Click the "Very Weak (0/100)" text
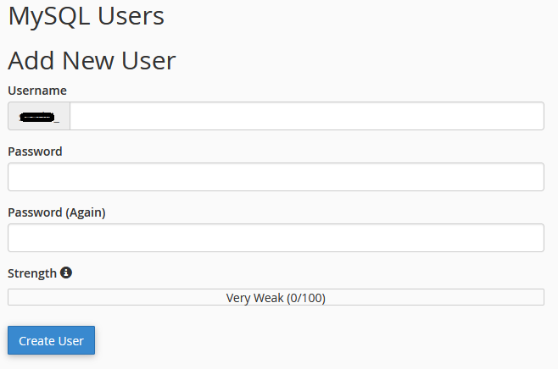The image size is (558, 369). click(x=276, y=298)
